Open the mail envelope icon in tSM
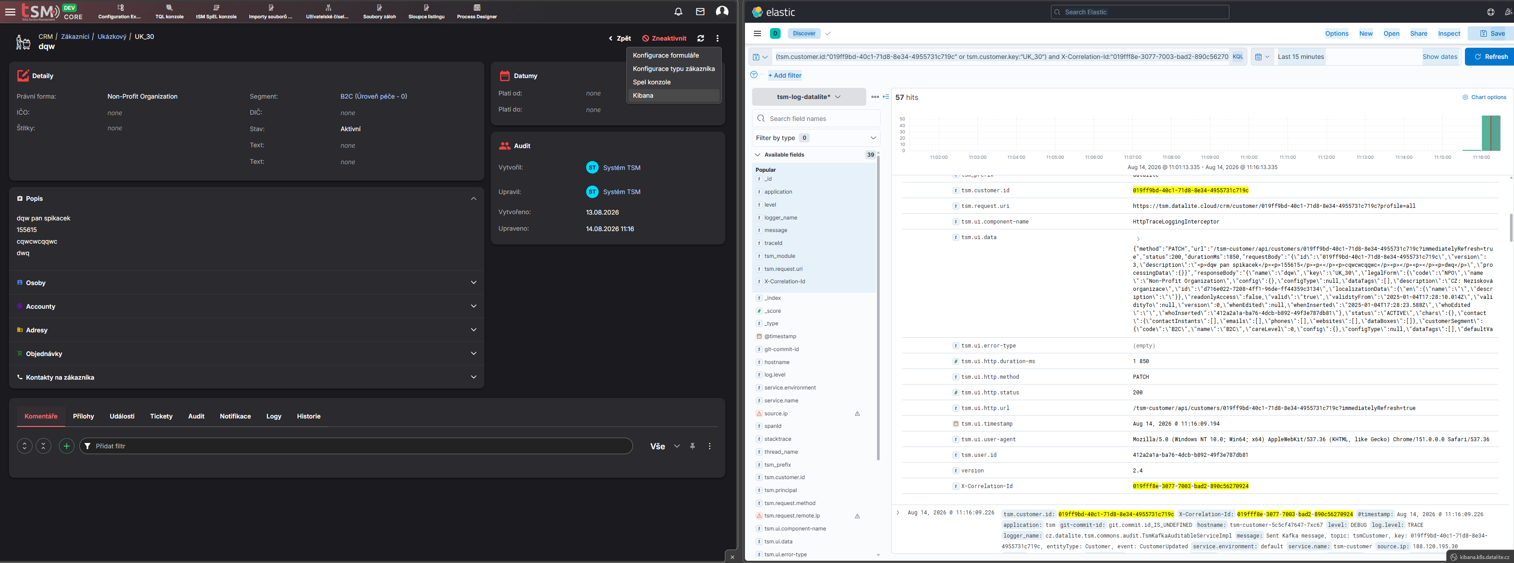This screenshot has height=563, width=1514. (x=700, y=12)
